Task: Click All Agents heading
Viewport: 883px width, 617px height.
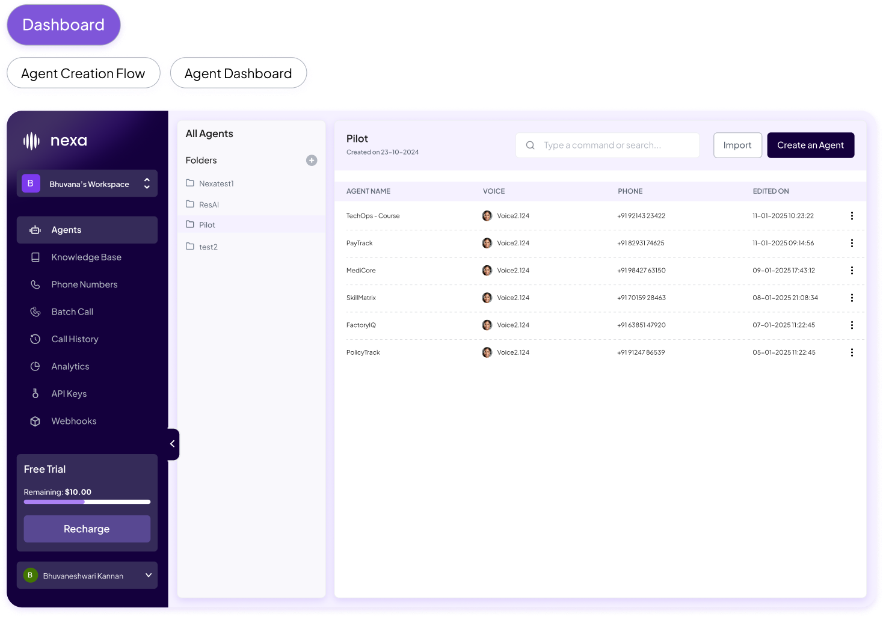Action: [209, 134]
